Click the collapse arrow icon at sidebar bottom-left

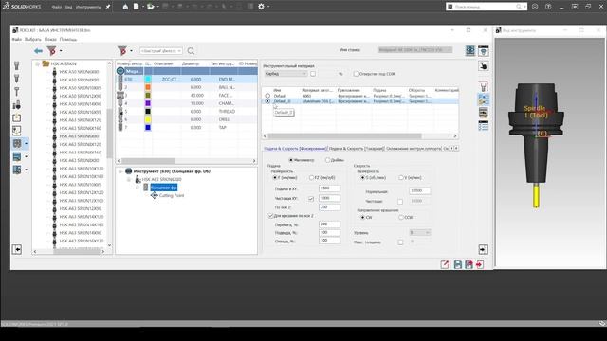pos(17,249)
